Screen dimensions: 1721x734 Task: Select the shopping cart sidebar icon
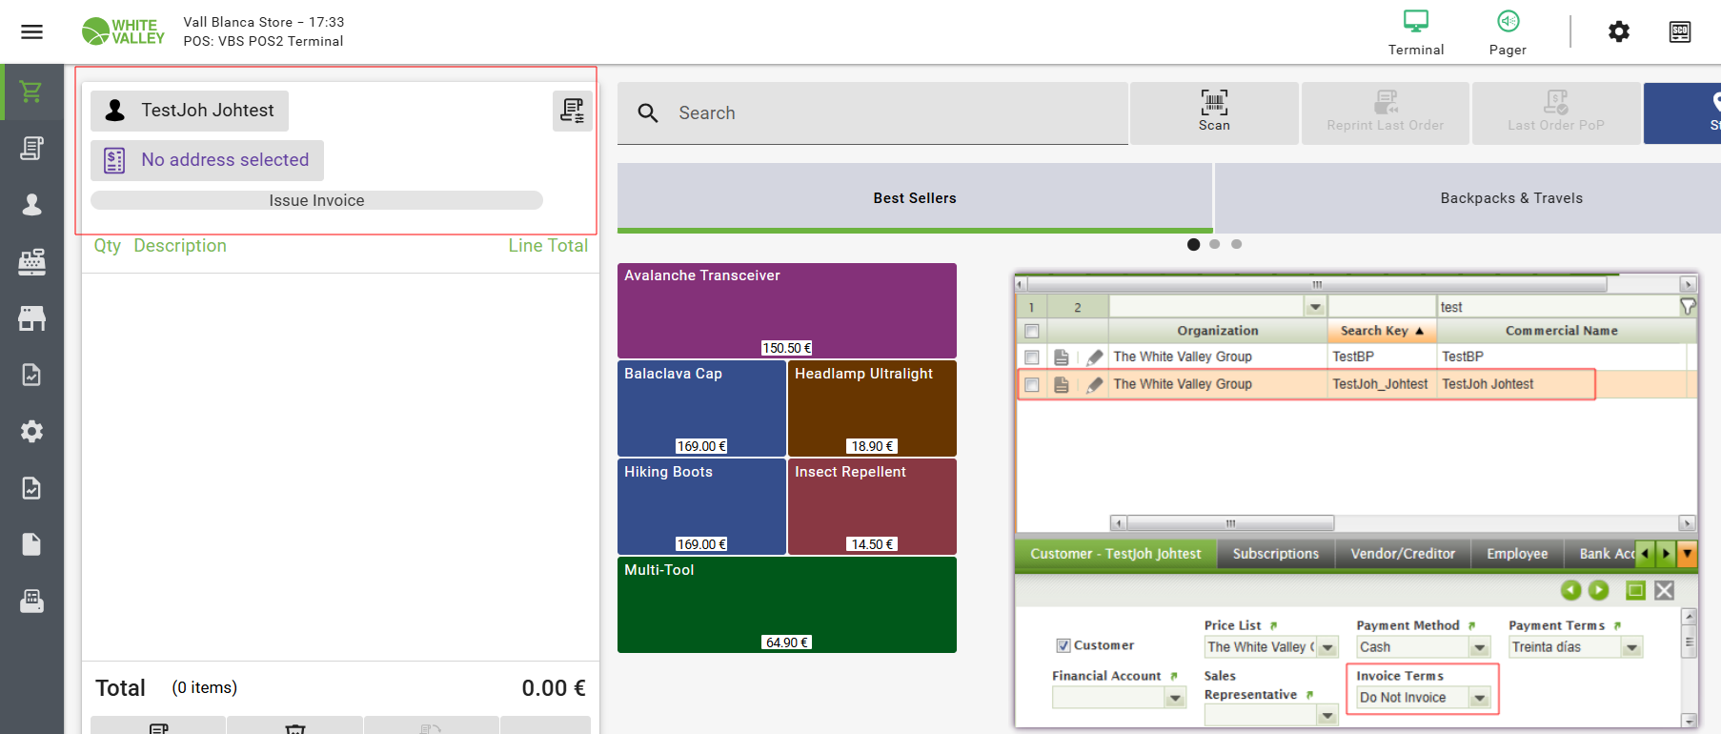pyautogui.click(x=31, y=92)
